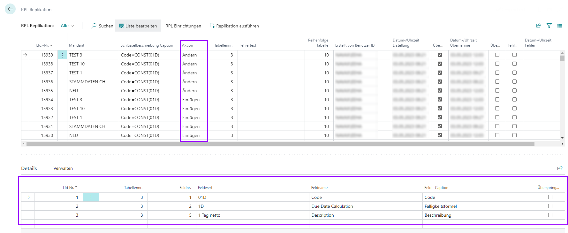Click the Beschreibung caption cell

479,215
